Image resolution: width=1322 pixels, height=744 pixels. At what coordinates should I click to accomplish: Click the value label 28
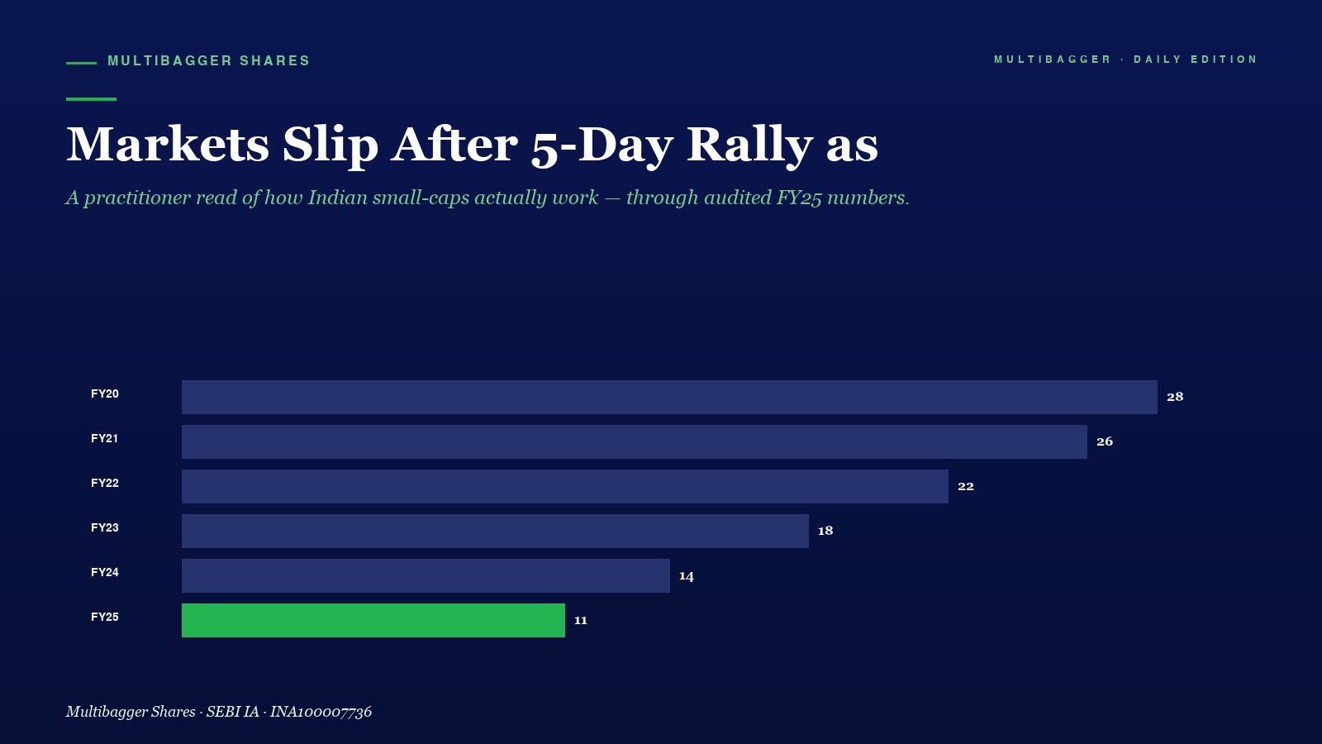[1175, 397]
